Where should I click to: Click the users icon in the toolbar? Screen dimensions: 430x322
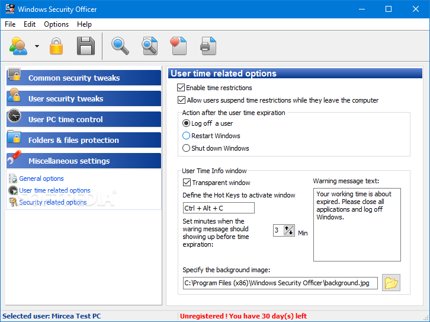click(x=18, y=46)
